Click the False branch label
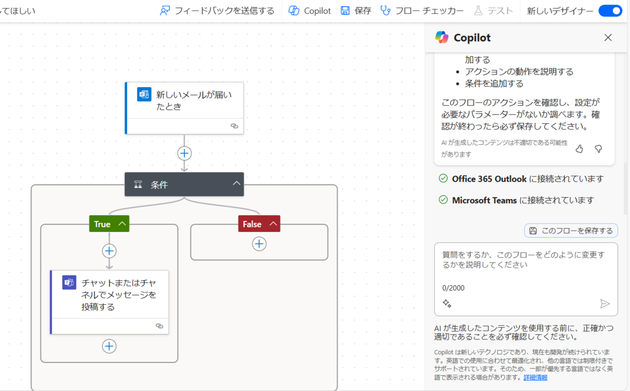Screen dimensions: 630x391 [252, 224]
